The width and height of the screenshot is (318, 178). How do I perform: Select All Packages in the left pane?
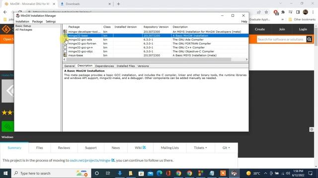pyautogui.click(x=24, y=30)
